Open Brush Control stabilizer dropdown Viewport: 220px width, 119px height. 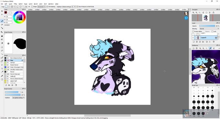(18, 98)
